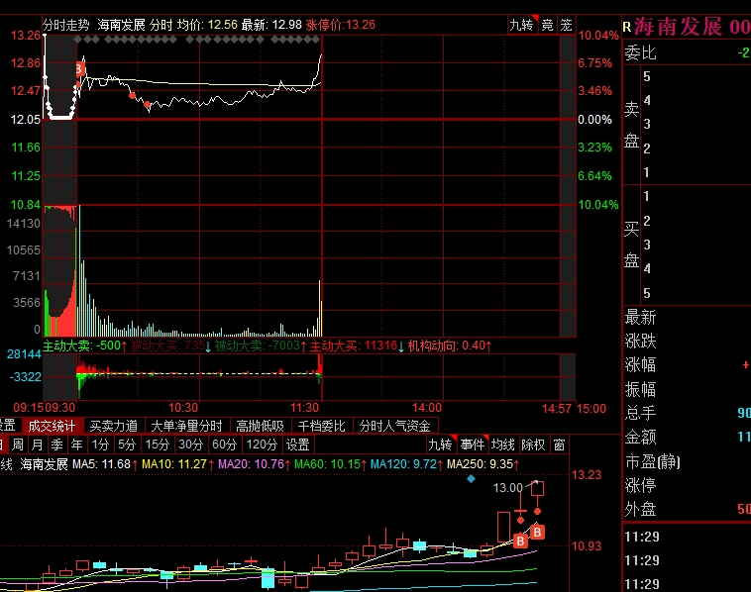Viewport: 751px width, 592px height.
Task: Switch the K-line period to 季
Action: [57, 444]
